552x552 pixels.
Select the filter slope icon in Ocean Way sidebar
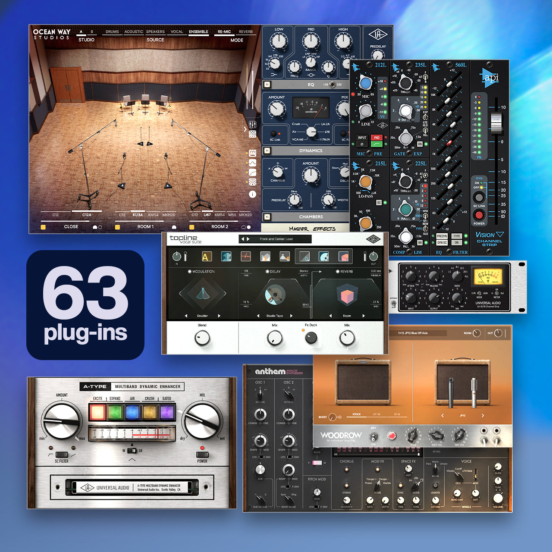click(x=253, y=172)
